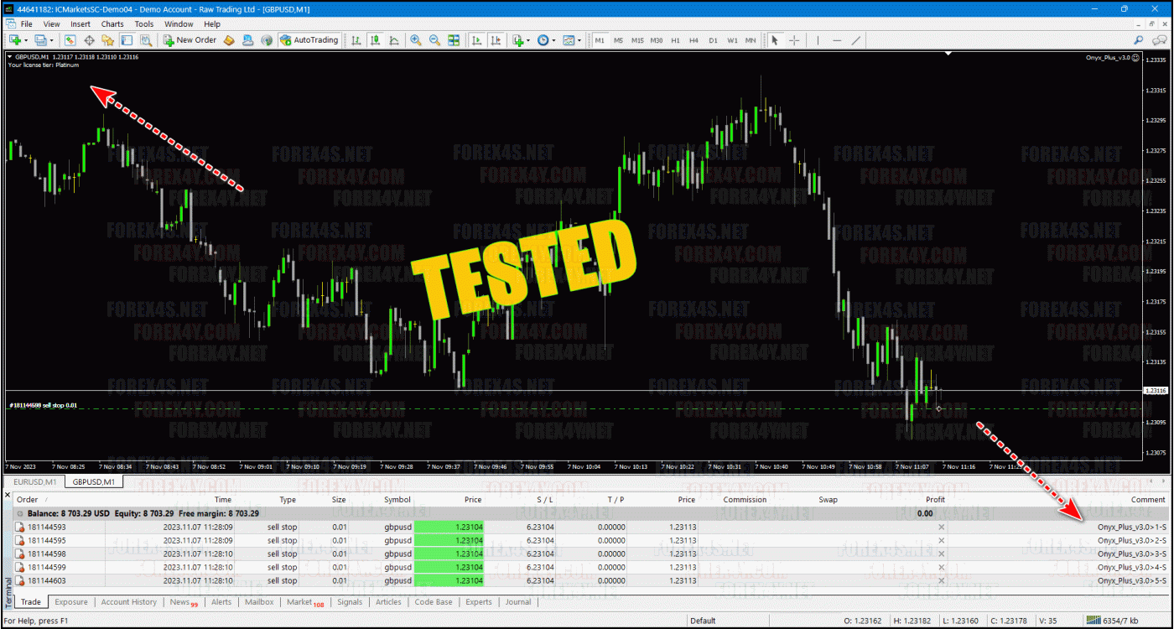Open the new chart dropdown arrow
The width and height of the screenshot is (1174, 629).
coord(27,40)
